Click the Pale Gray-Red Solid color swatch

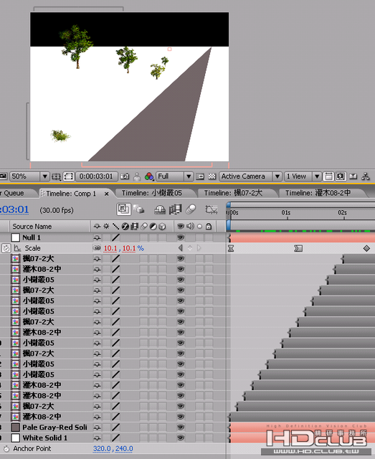(x=15, y=427)
